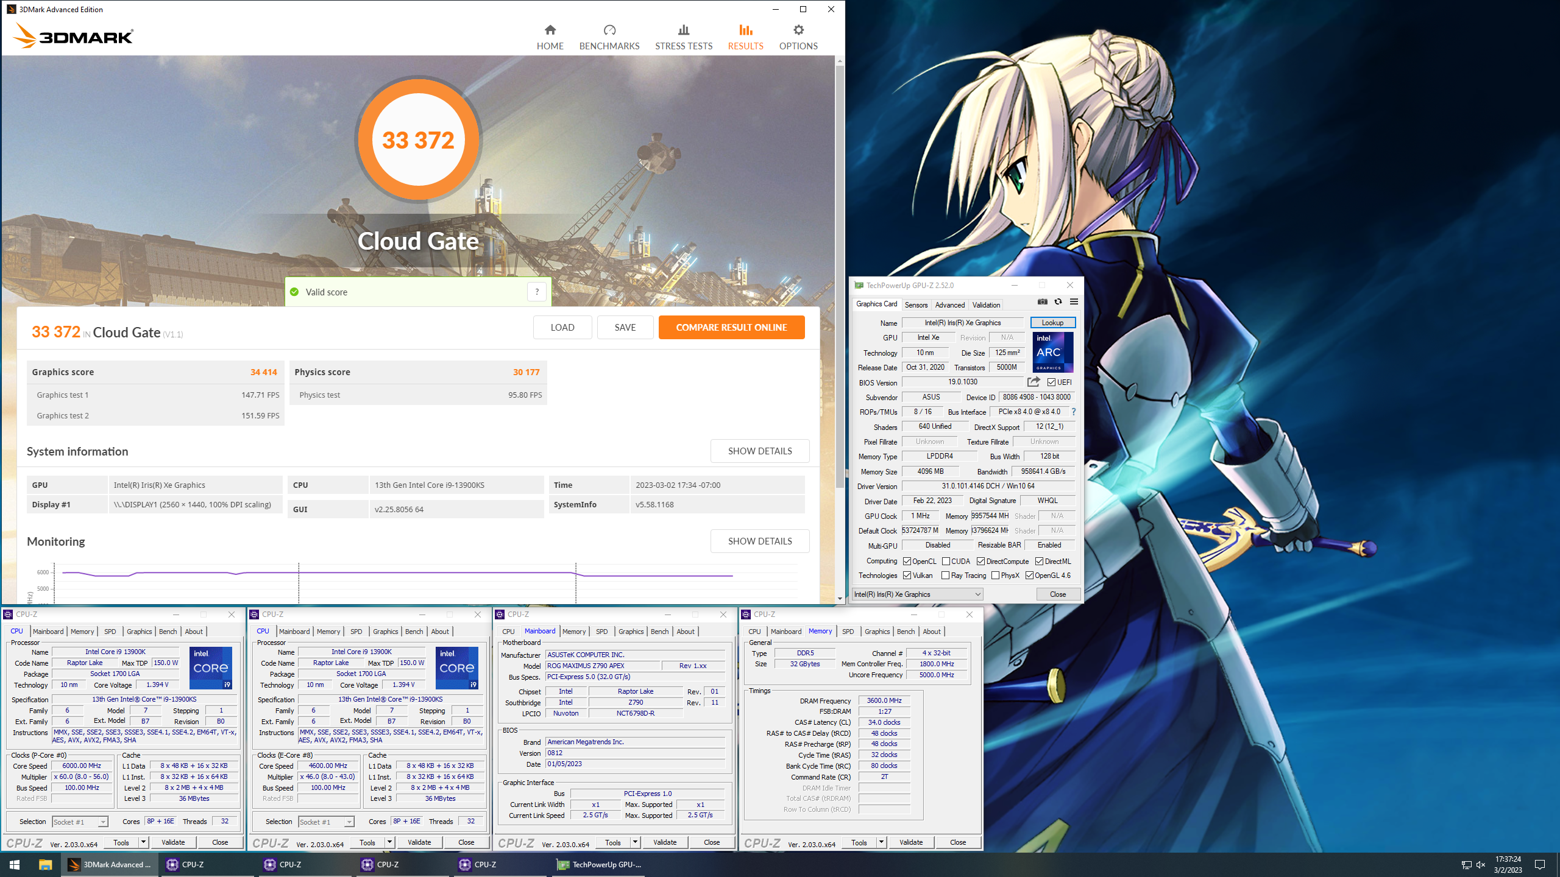Open the Results chart icon
Image resolution: width=1560 pixels, height=877 pixels.
745,30
